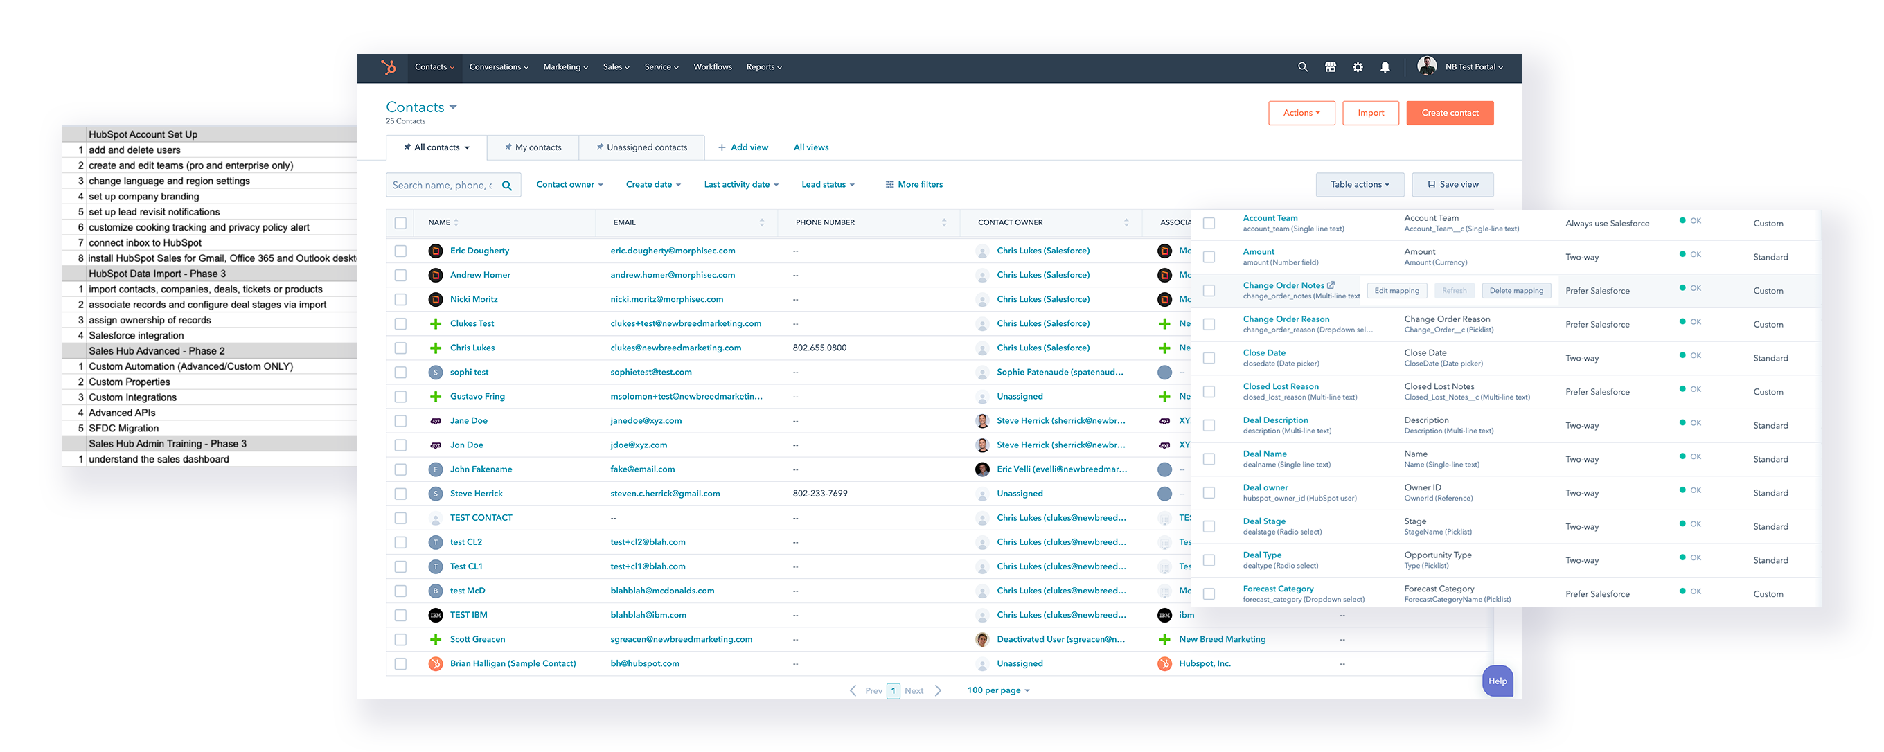Image resolution: width=1884 pixels, height=752 pixels.
Task: Open the Create date filter
Action: pos(653,184)
